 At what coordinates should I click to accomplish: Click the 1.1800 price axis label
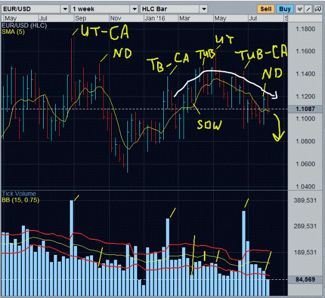point(305,29)
